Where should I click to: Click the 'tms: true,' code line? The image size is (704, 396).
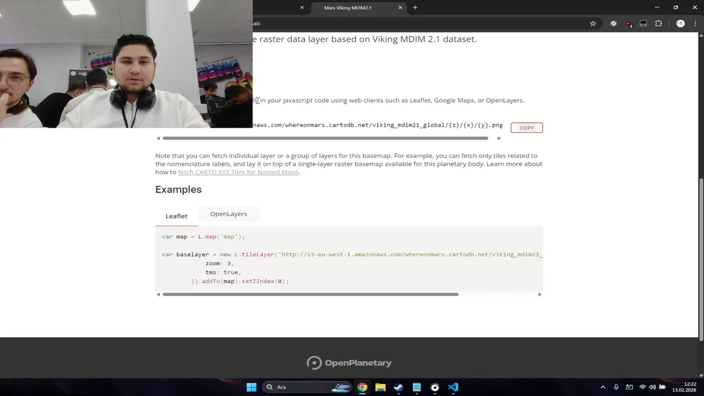pyautogui.click(x=223, y=272)
